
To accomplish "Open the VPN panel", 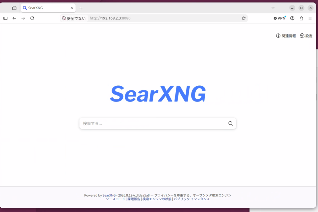I will tap(279, 18).
